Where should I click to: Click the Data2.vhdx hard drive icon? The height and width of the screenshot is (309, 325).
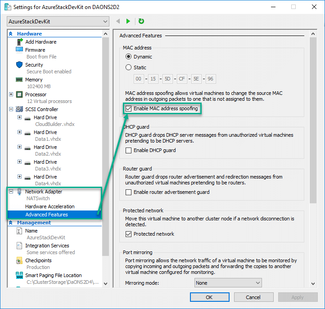click(27, 148)
